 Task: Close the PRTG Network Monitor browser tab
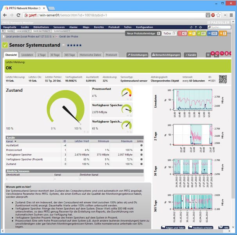[x=44, y=8]
